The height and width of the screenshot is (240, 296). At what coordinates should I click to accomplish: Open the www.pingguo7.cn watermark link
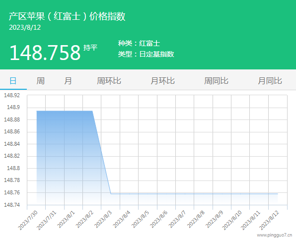(275, 235)
